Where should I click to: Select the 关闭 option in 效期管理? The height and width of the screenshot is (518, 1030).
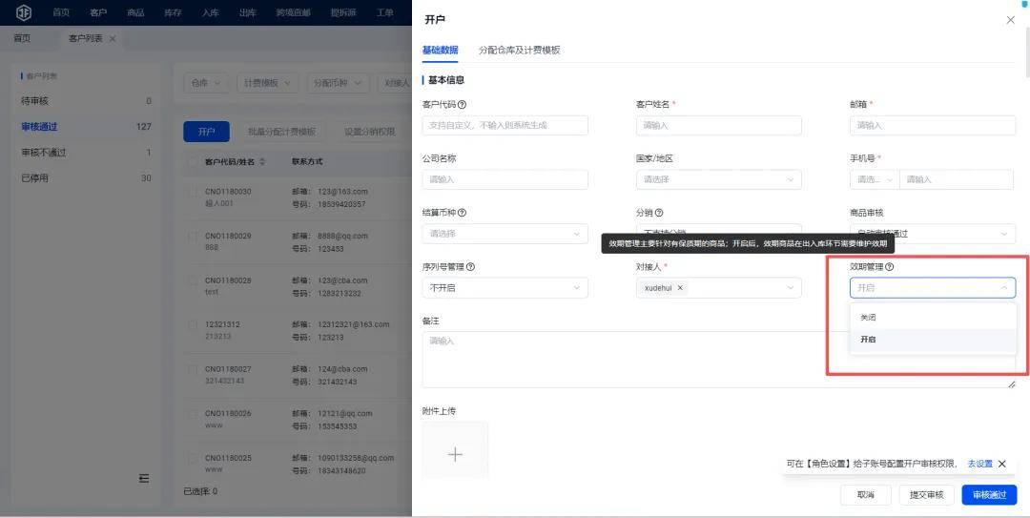pos(933,318)
